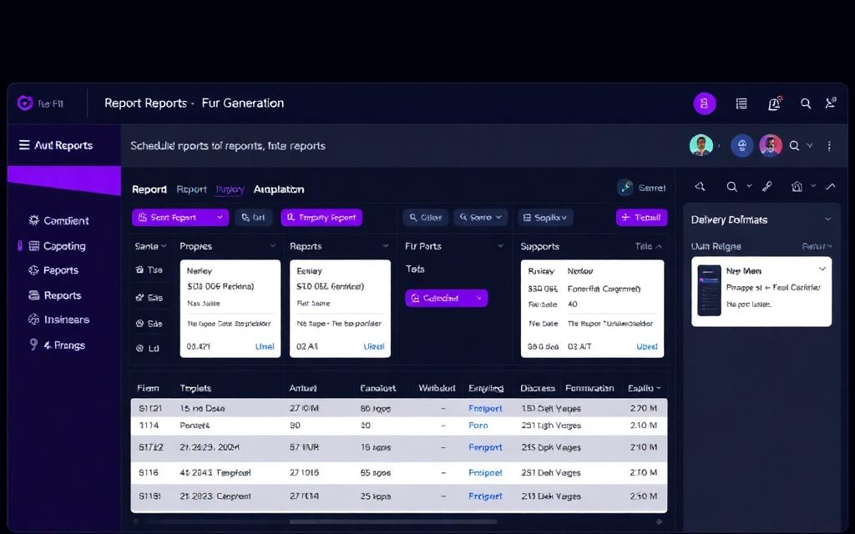Click Ubesl link in Propres card
Screen dimensions: 855x534
click(265, 346)
